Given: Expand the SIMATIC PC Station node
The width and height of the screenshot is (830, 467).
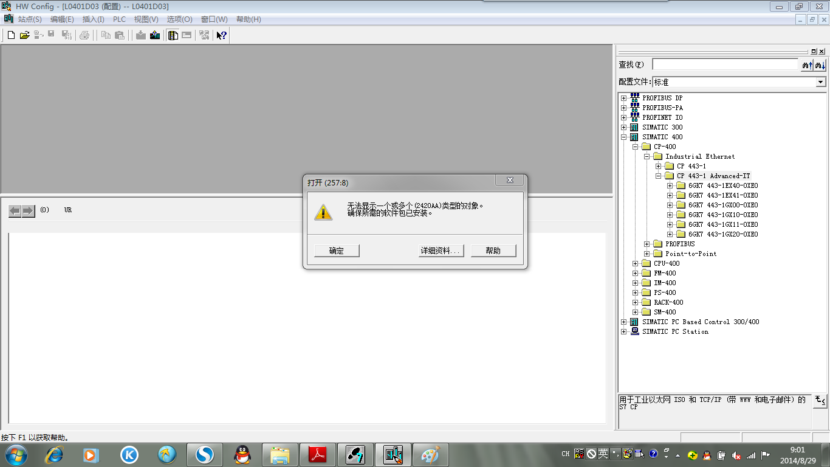Looking at the screenshot, I should [623, 331].
